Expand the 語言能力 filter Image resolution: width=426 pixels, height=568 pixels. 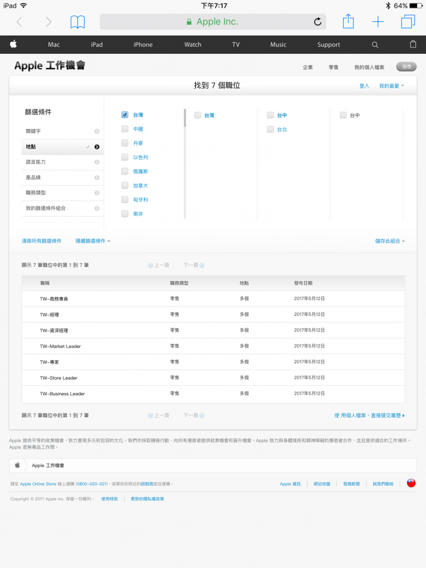(x=63, y=162)
